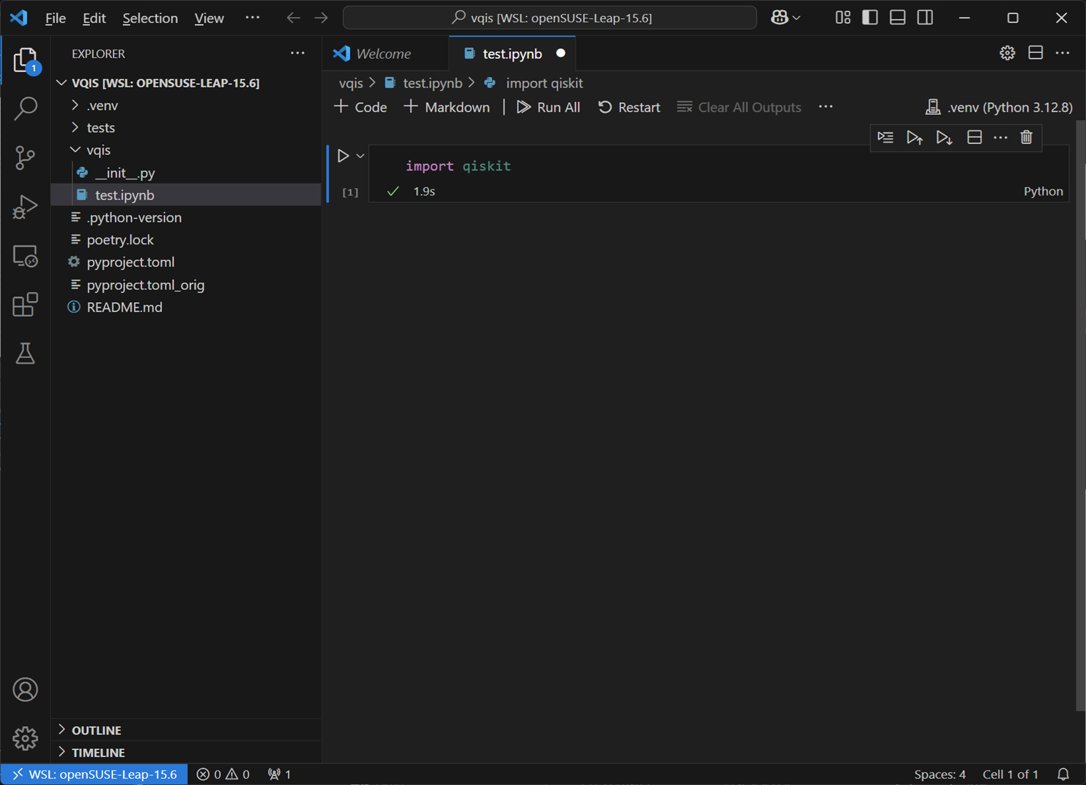Go forward in navigation history
Viewport: 1086px width, 785px height.
click(x=321, y=18)
